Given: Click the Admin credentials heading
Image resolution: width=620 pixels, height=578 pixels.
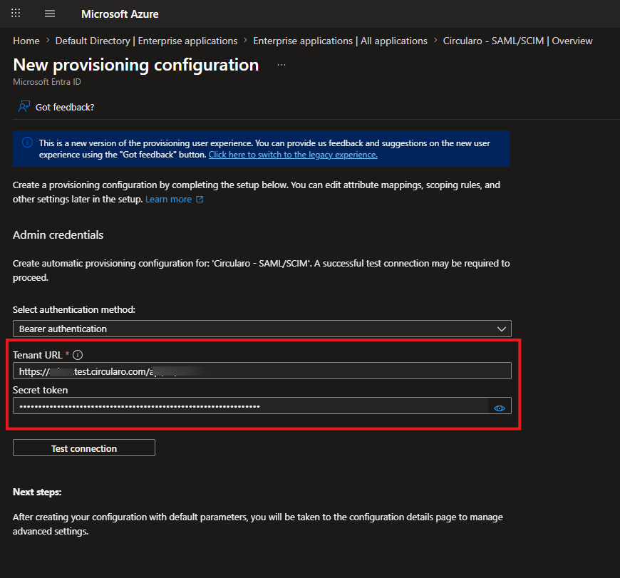Looking at the screenshot, I should pyautogui.click(x=58, y=235).
